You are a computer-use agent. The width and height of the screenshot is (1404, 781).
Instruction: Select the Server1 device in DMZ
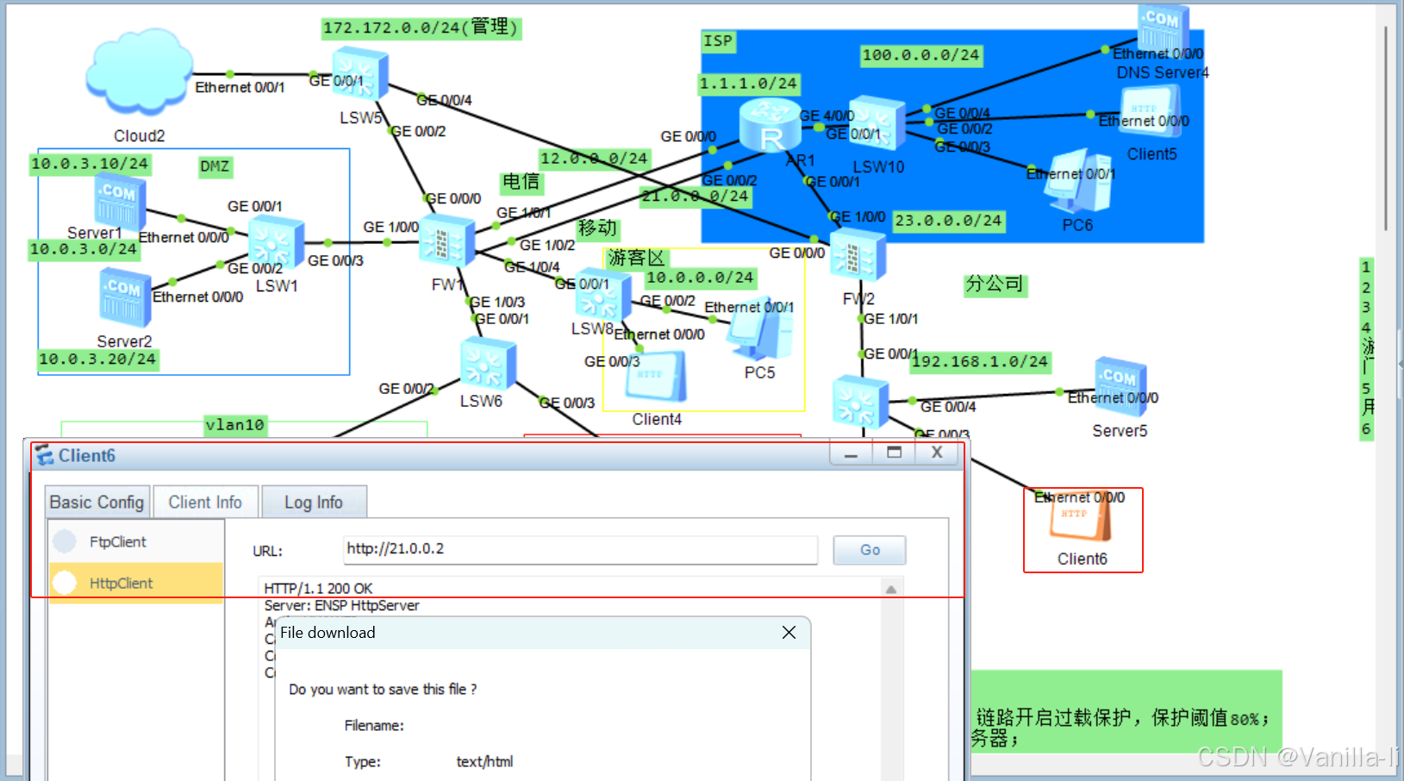point(119,201)
